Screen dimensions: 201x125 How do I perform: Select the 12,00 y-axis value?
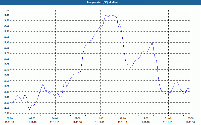(x=7, y=80)
